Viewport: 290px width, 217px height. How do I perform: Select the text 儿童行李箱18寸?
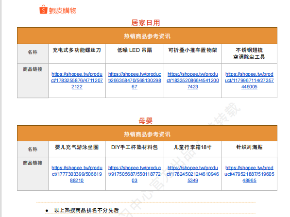click(192, 147)
